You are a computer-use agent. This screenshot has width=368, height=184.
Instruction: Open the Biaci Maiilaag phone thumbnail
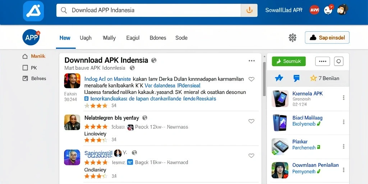point(280,123)
